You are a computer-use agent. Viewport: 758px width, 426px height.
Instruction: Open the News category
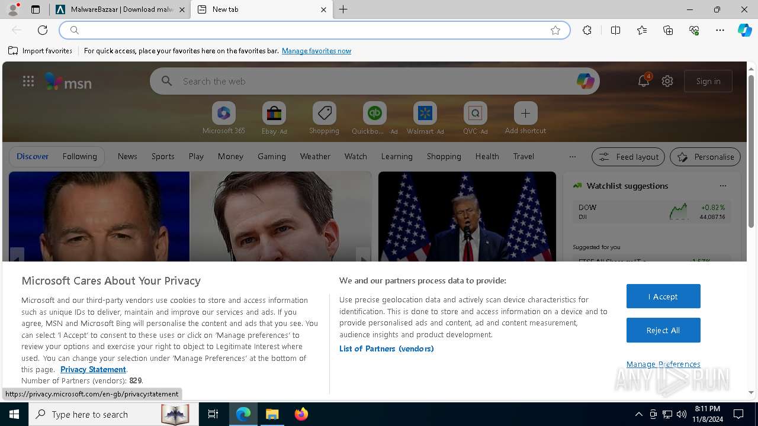(x=127, y=156)
